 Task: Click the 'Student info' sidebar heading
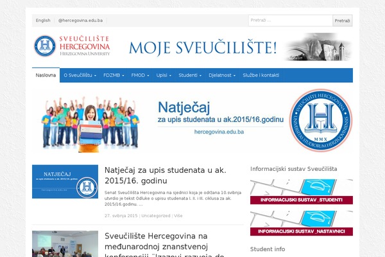coord(268,249)
